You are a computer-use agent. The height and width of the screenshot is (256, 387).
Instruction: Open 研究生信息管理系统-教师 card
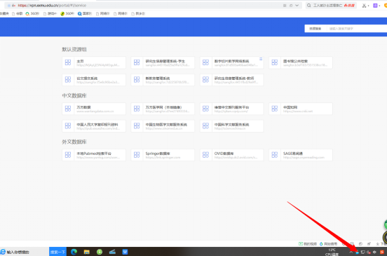click(x=231, y=80)
